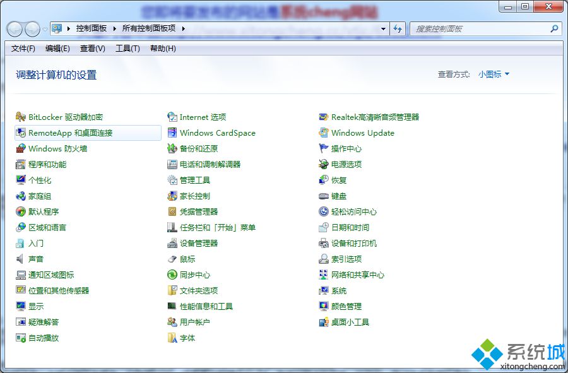
Task: Click the 自动播放 icon
Action: click(x=21, y=338)
